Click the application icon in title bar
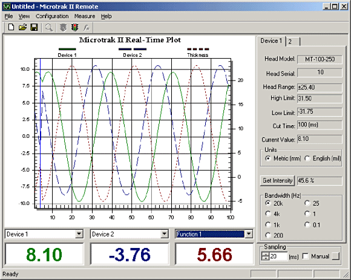The image size is (351, 280). pos(7,7)
